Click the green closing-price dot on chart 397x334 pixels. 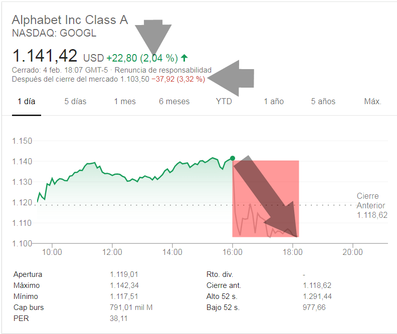click(x=232, y=158)
